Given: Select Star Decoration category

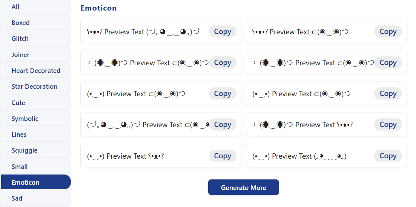Looking at the screenshot, I should pos(36,87).
